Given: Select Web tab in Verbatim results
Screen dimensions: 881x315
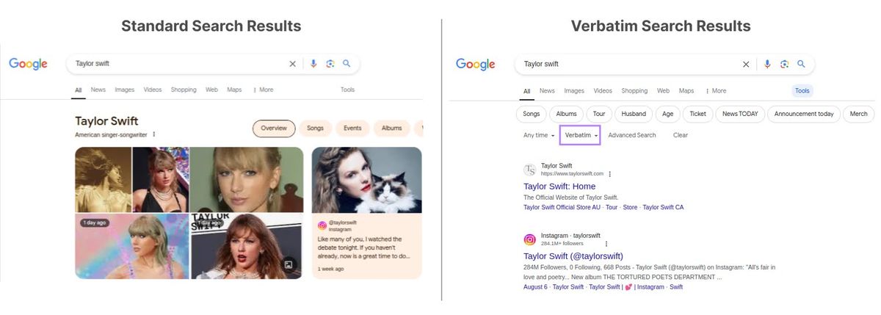Looking at the screenshot, I should point(663,91).
